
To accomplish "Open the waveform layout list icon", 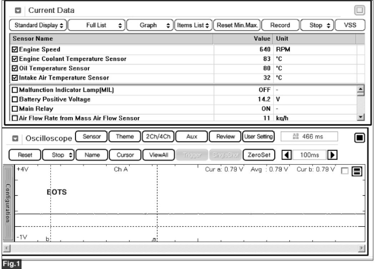I will pyautogui.click(x=357, y=171).
